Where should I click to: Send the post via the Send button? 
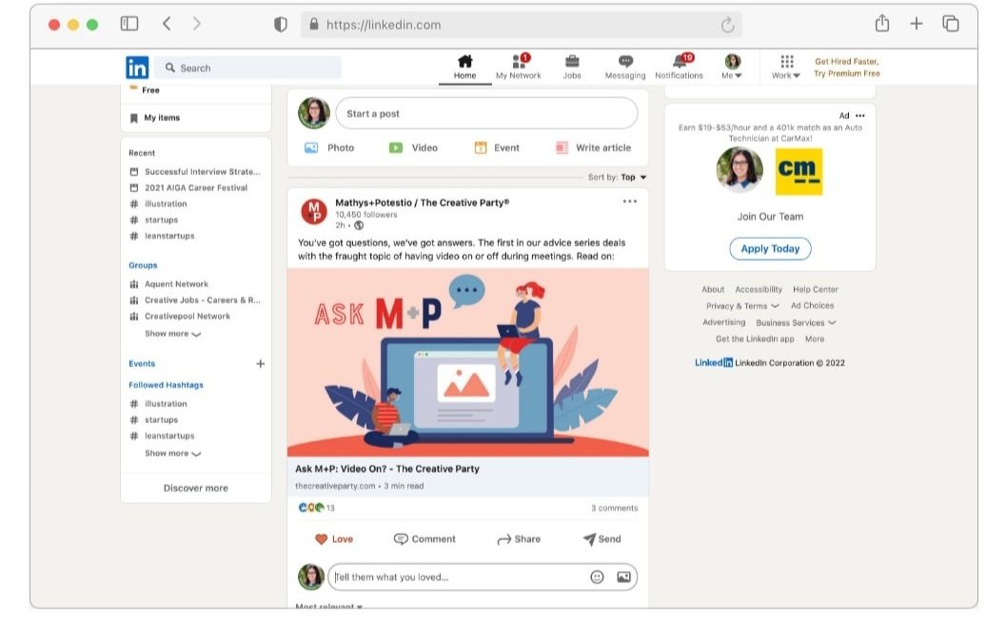pos(602,540)
